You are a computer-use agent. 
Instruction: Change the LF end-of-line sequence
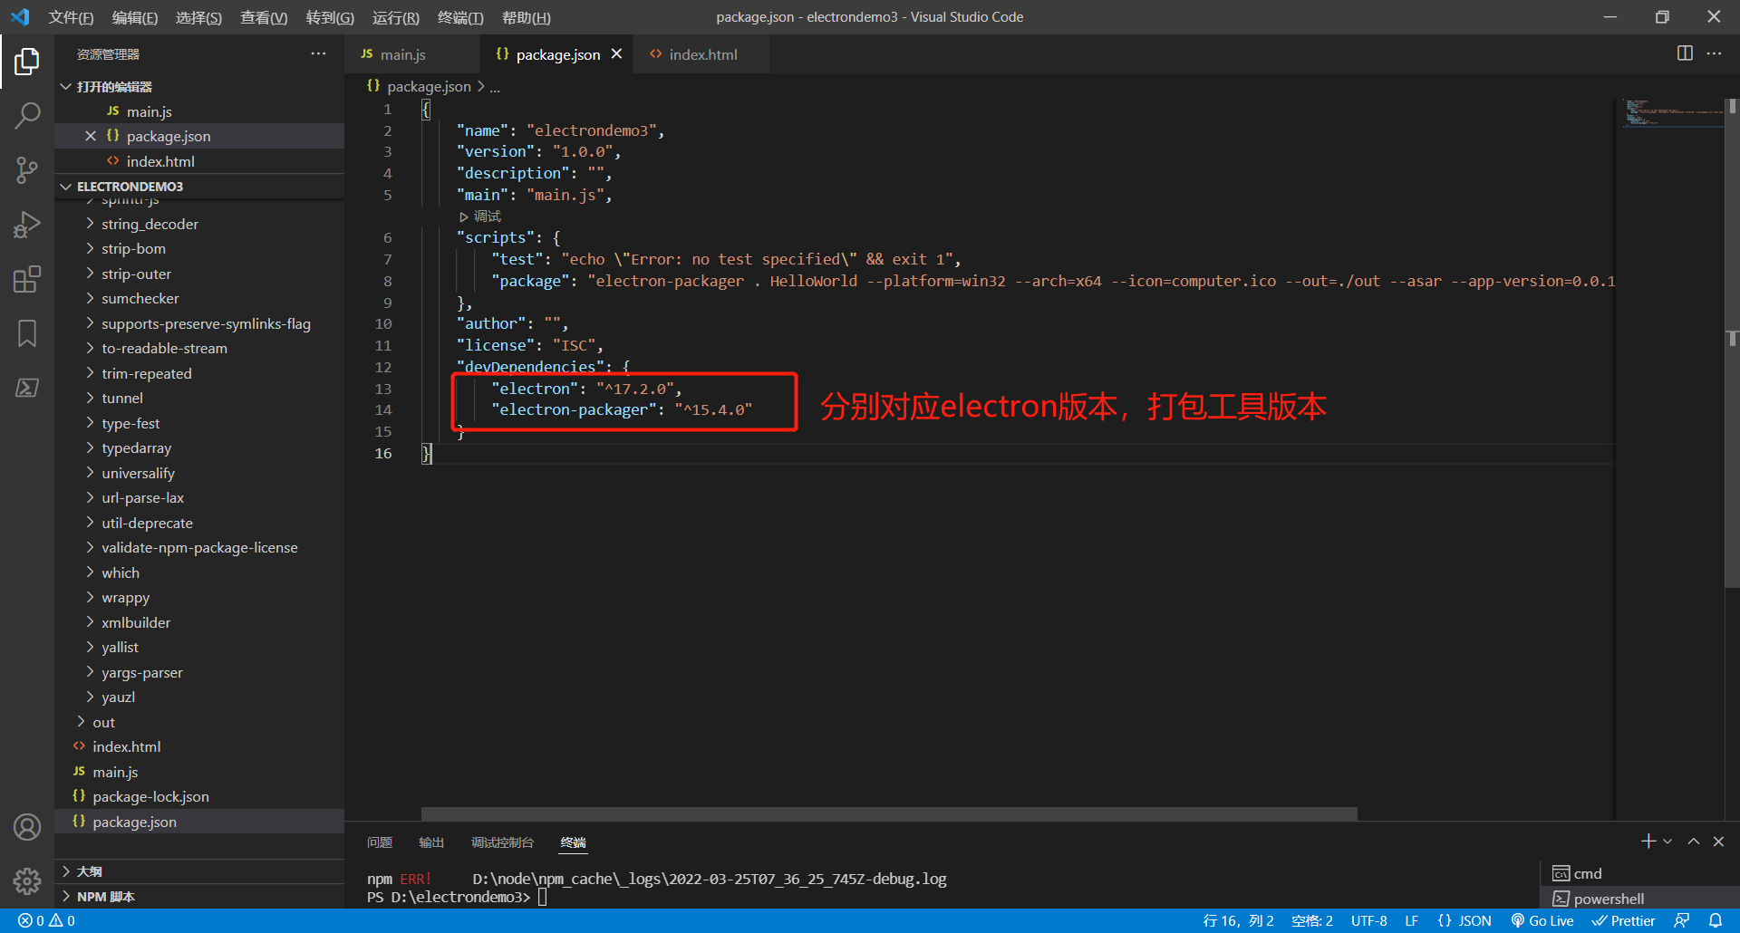click(1411, 920)
